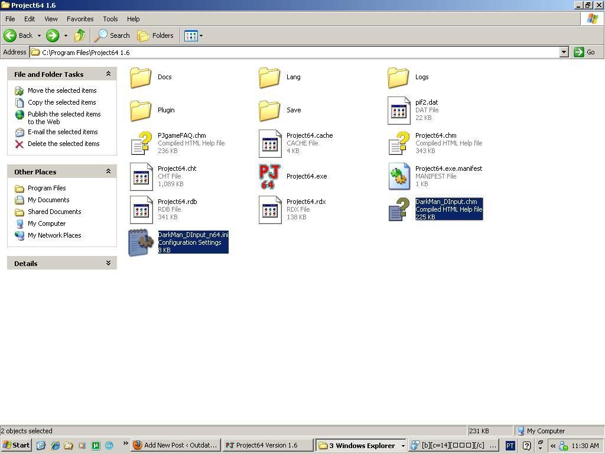Click the Up folder toolbar icon
605x454 pixels.
point(80,35)
